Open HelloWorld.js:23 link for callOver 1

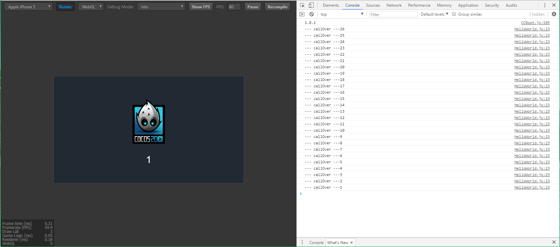point(532,187)
